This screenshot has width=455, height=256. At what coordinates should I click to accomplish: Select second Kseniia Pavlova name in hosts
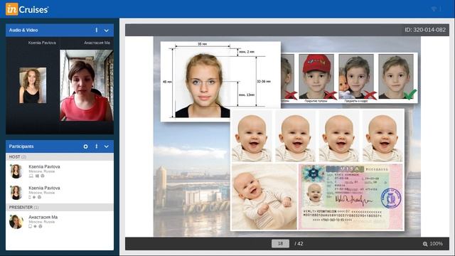click(x=44, y=188)
